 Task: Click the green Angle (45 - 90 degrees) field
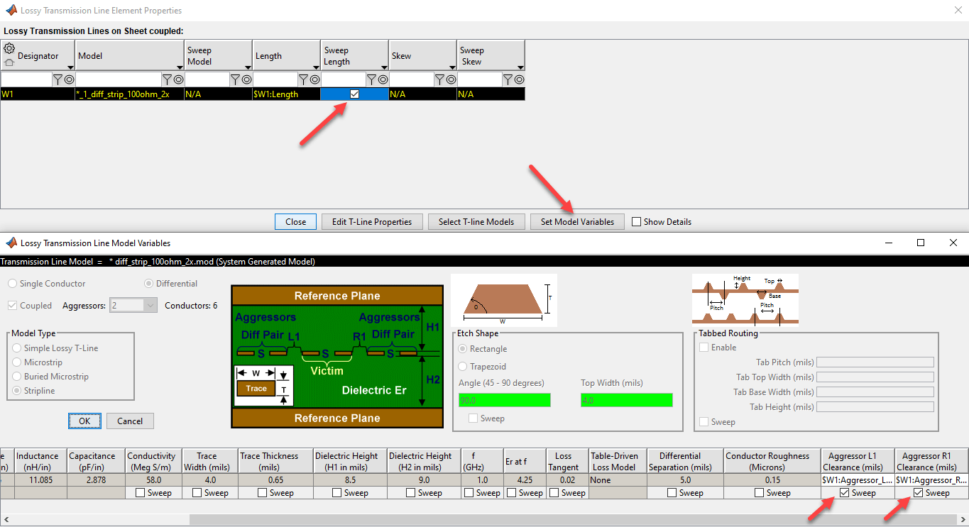tap(505, 400)
